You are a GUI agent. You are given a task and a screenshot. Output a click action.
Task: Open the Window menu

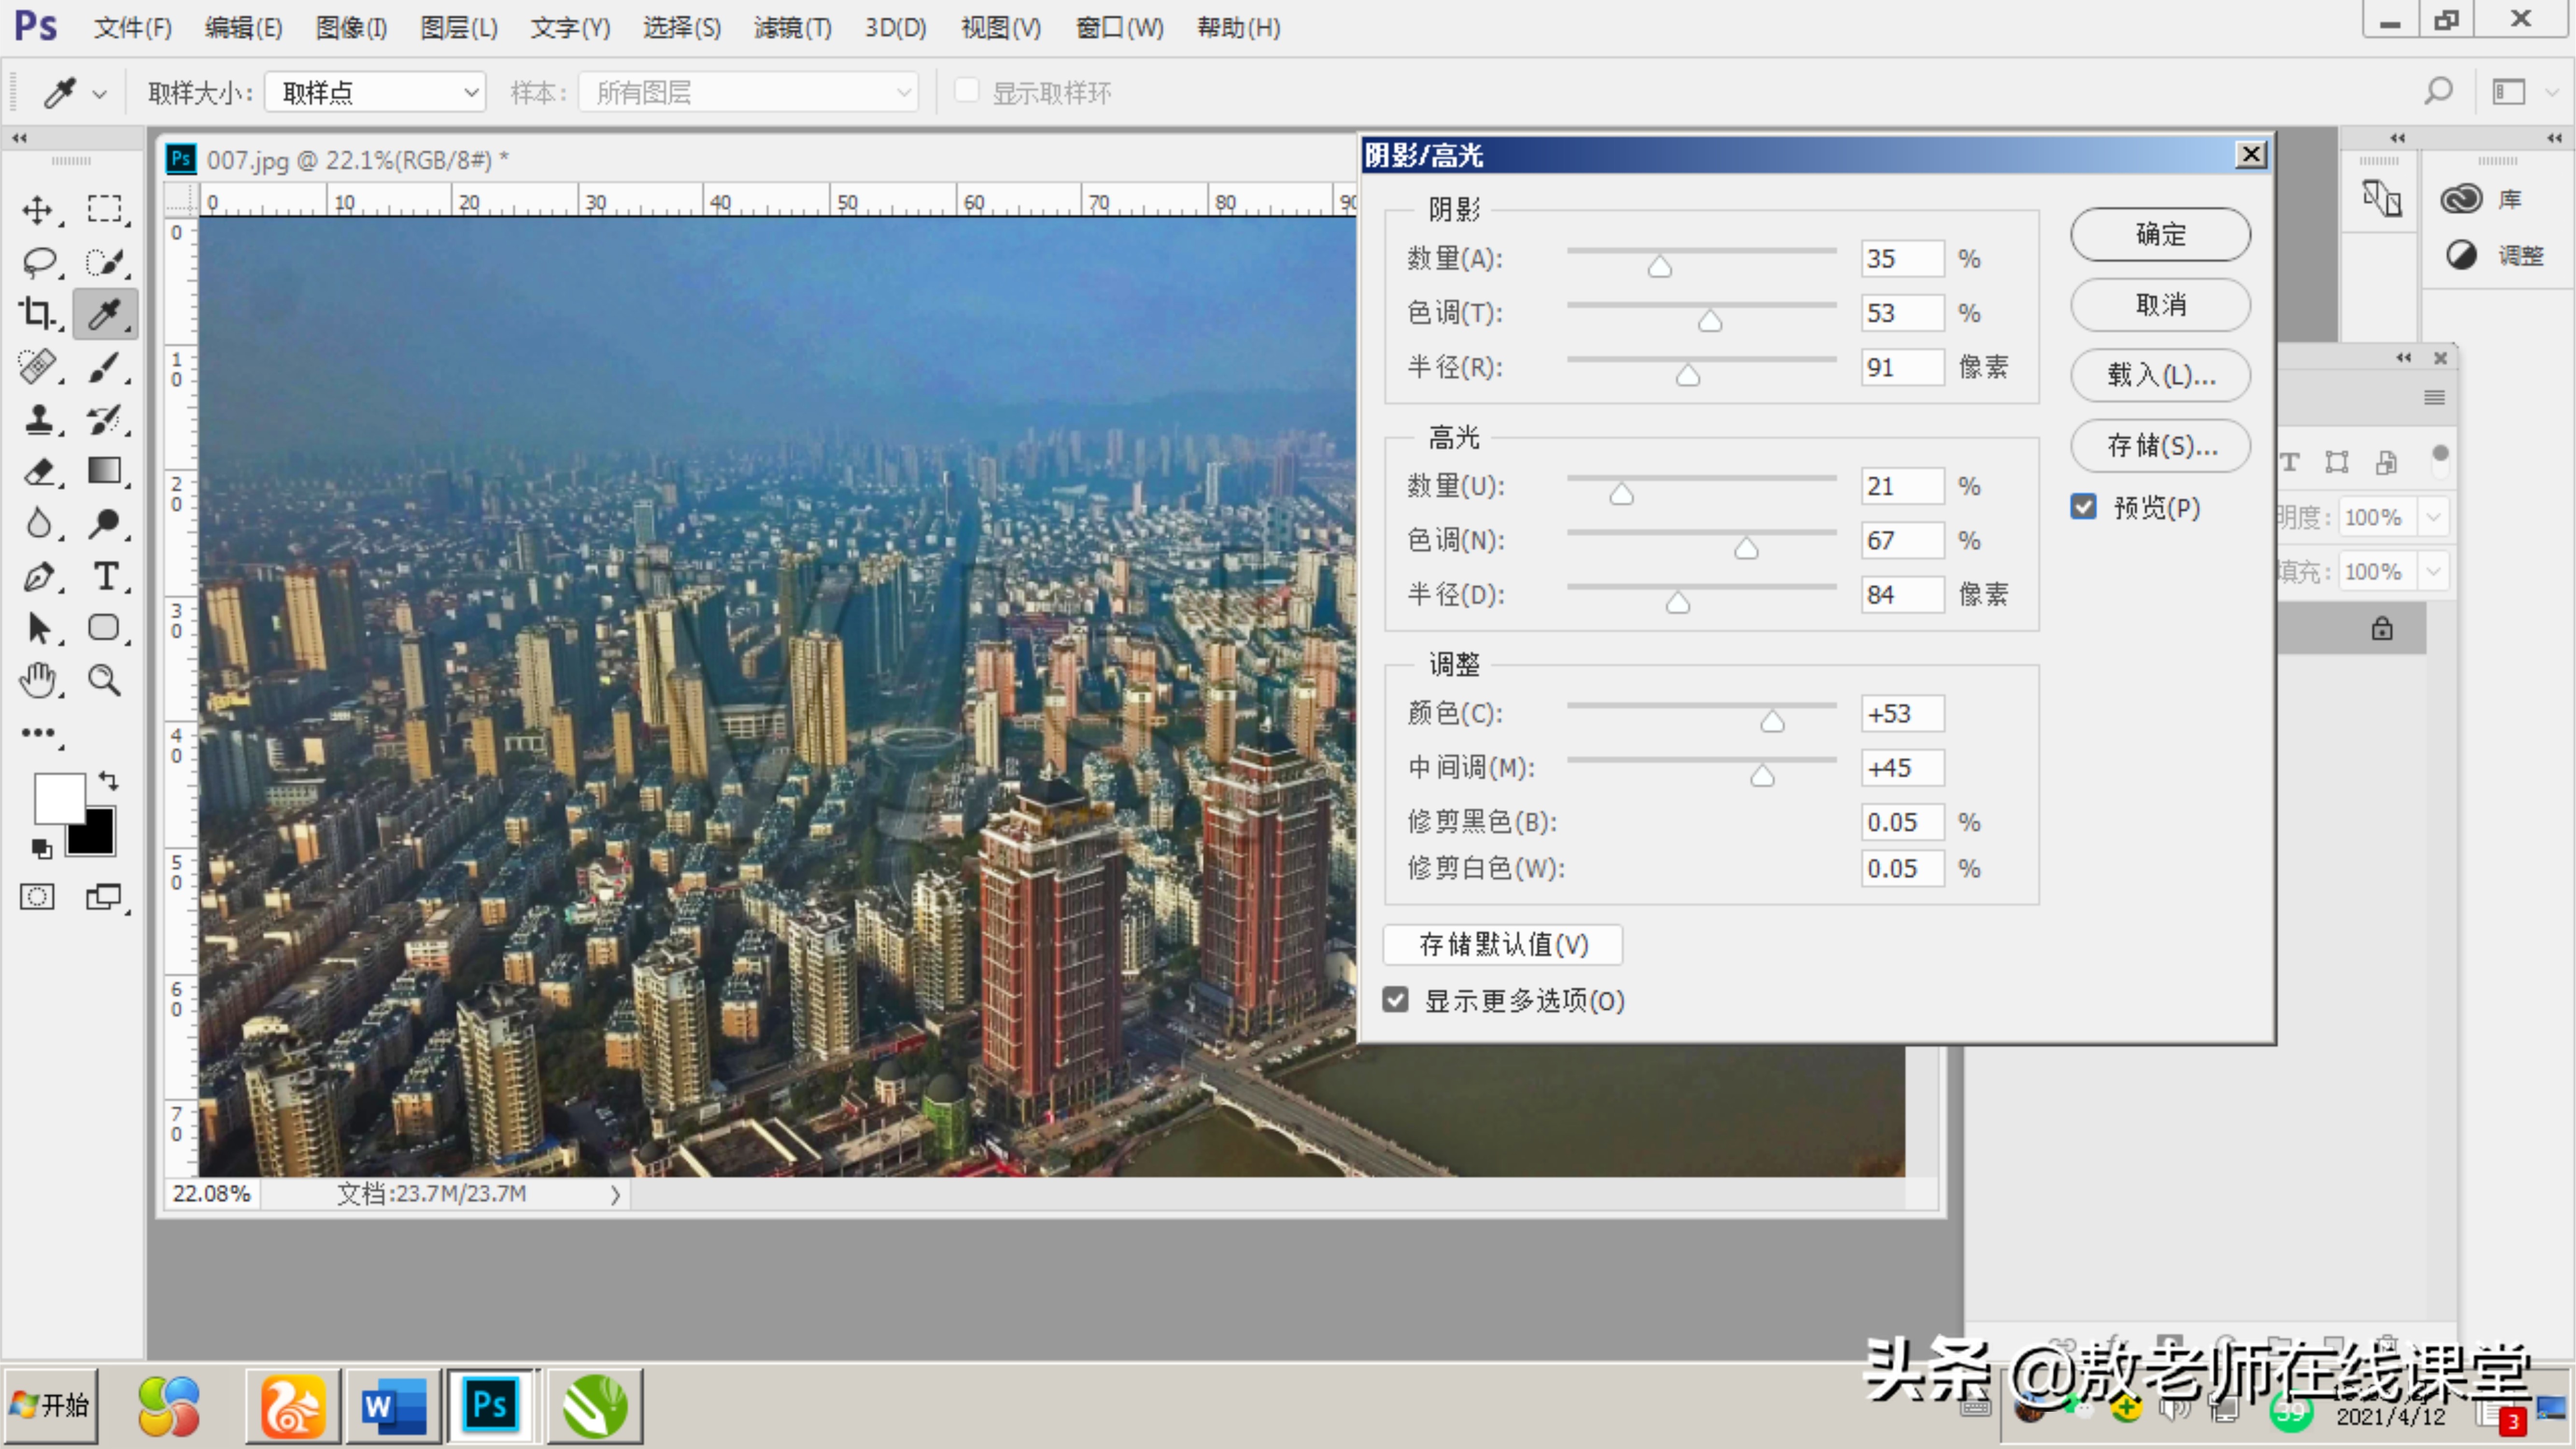point(1119,27)
